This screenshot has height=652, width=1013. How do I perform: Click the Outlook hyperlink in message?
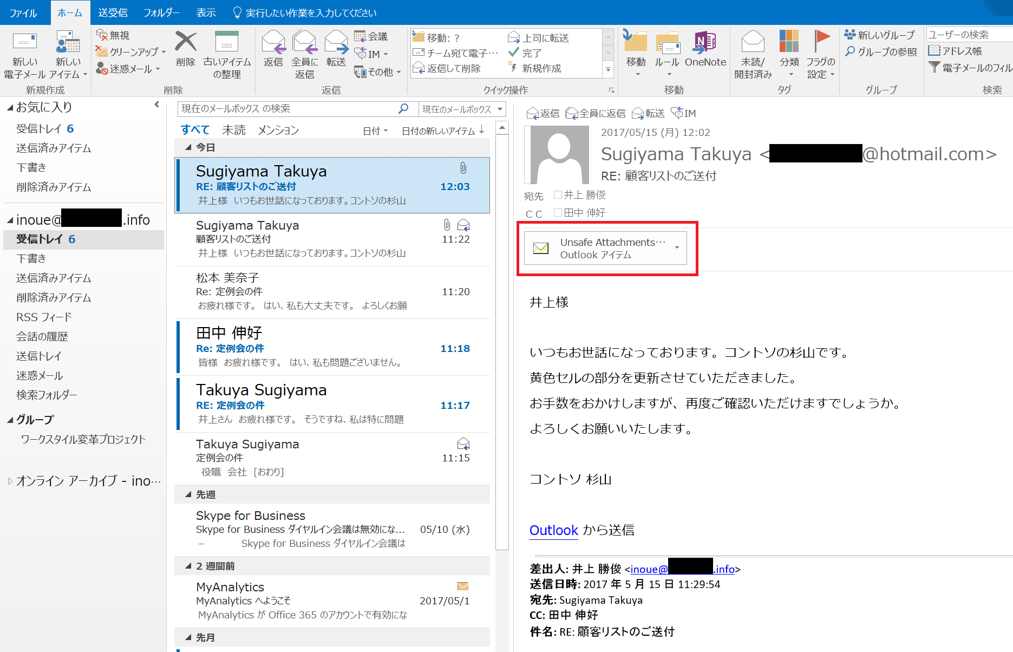(x=554, y=530)
